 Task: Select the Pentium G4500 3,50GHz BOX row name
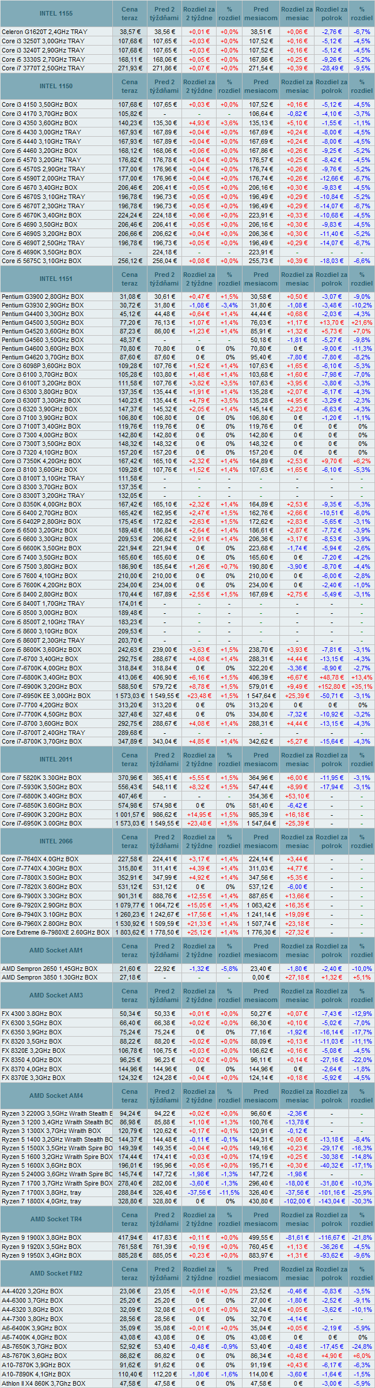coord(42,322)
